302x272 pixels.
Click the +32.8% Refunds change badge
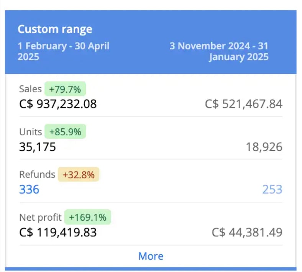[x=79, y=174]
